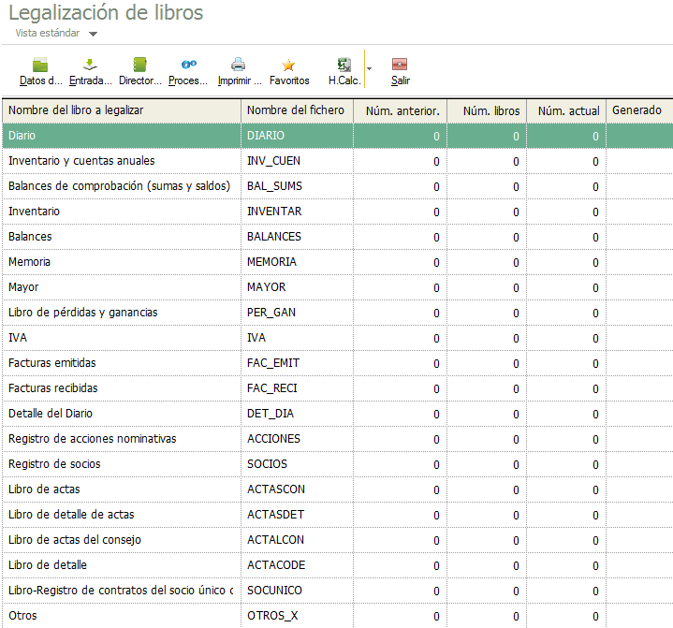Screen dimensions: 673x628
Task: Click the Generado column header
Action: tap(639, 110)
